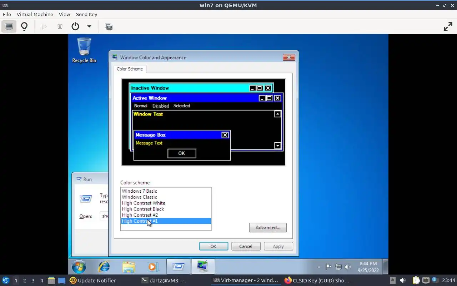The width and height of the screenshot is (457, 286).
Task: Open the View menu
Action: coord(64,14)
